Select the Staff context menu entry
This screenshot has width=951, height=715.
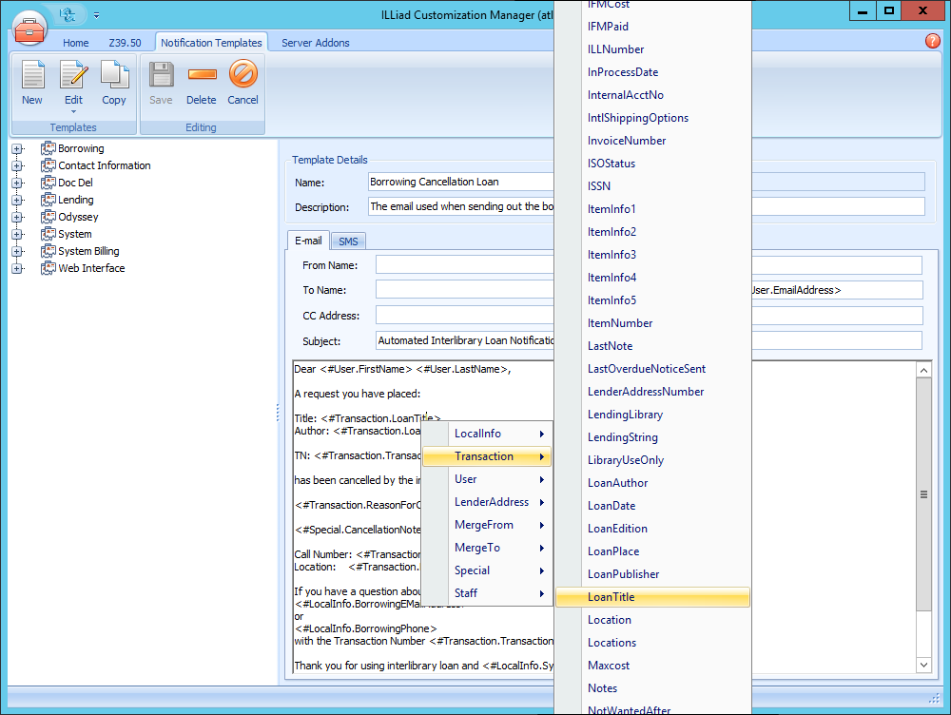tap(465, 592)
